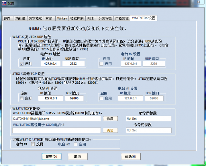Screen dimensions: 206x166
Task: Select the 其他 tab
Action: tap(49, 18)
